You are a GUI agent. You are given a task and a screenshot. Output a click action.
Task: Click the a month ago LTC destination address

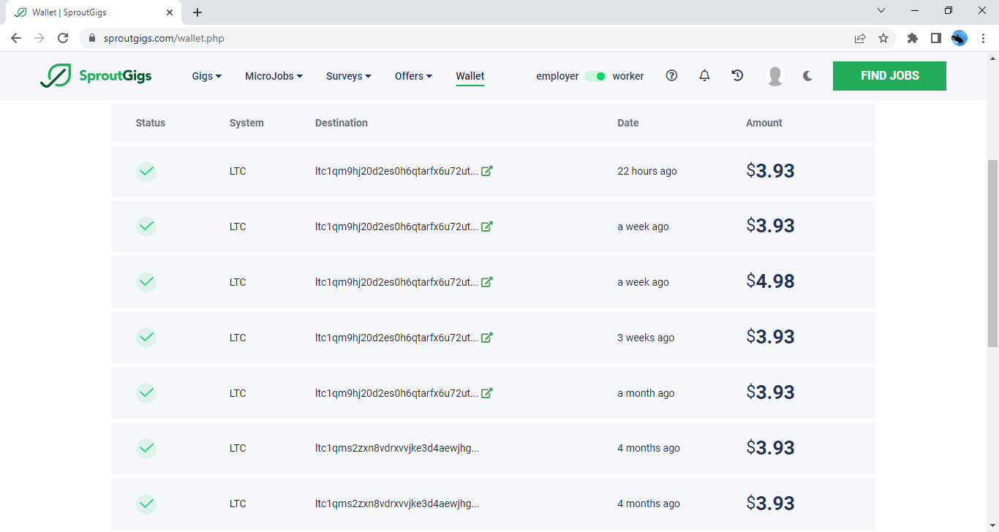pos(396,393)
